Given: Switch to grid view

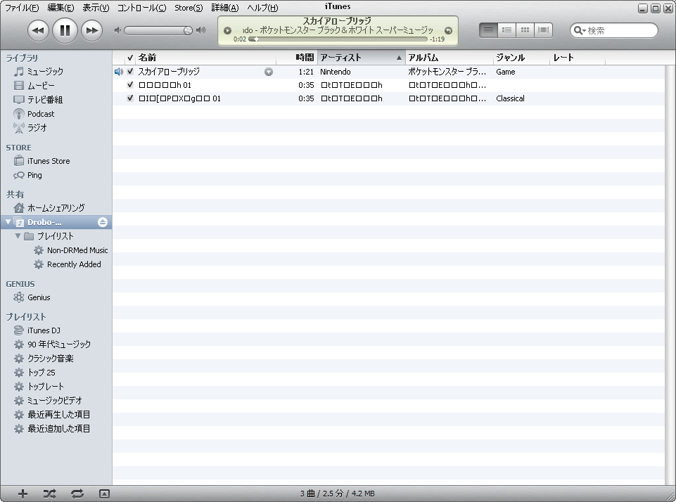Looking at the screenshot, I should pos(525,30).
